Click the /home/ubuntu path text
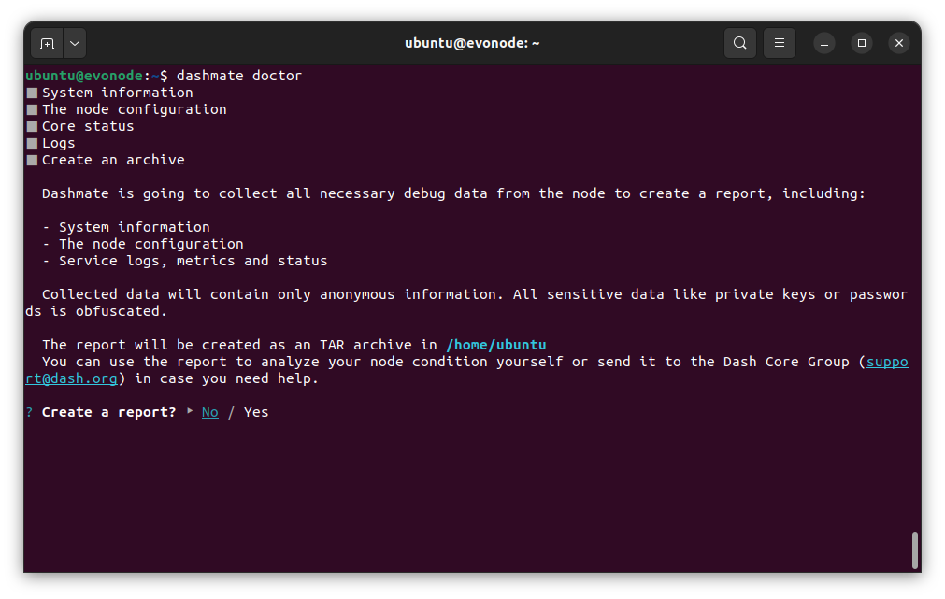Image resolution: width=945 pixels, height=599 pixels. 495,345
